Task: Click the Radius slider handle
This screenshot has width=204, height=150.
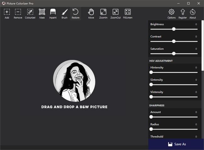Action: point(151,129)
